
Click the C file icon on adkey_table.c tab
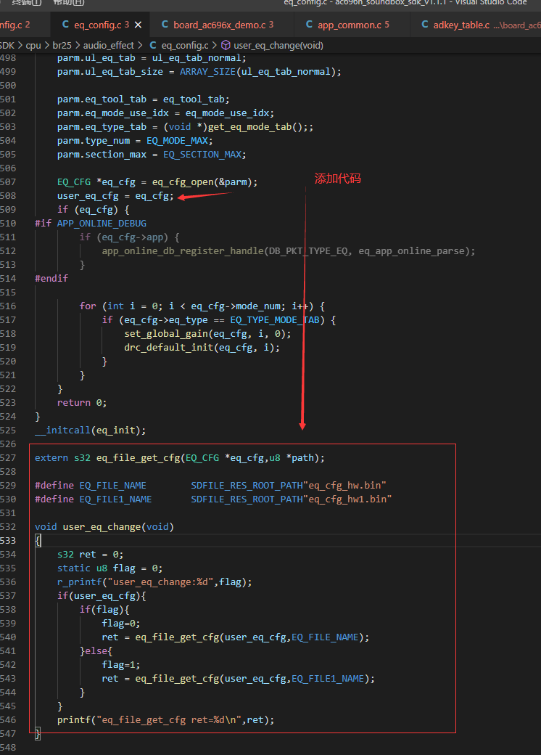point(425,25)
